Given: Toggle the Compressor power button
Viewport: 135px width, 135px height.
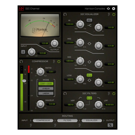Looking at the screenshot, I should [x=59, y=62].
